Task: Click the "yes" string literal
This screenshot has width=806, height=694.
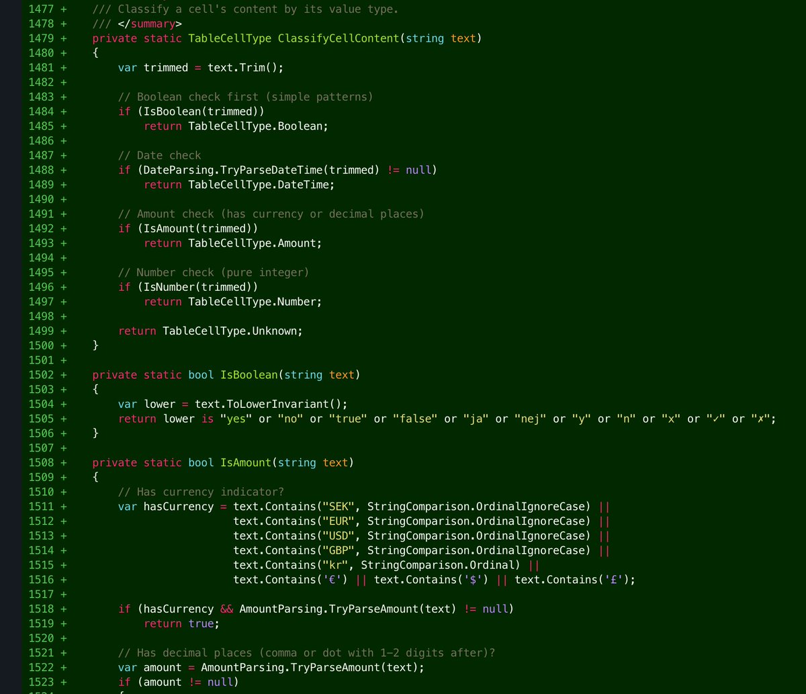Action: click(x=236, y=419)
